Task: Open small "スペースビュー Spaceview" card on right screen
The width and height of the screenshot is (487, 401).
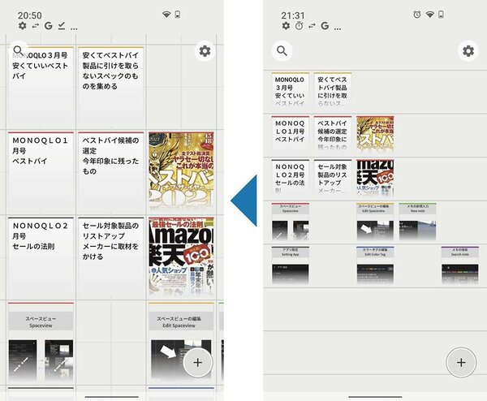Action: point(290,222)
